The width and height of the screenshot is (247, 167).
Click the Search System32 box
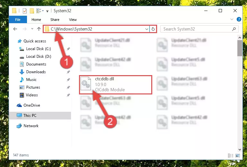click(x=199, y=29)
